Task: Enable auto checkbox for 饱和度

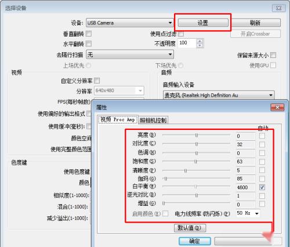Action: (262, 162)
